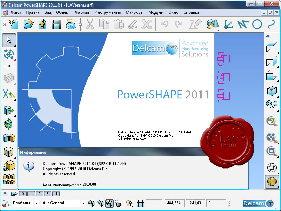Screen dimensions: 281x211
Task: Open a model with folder icon
Action: (x=28, y=24)
